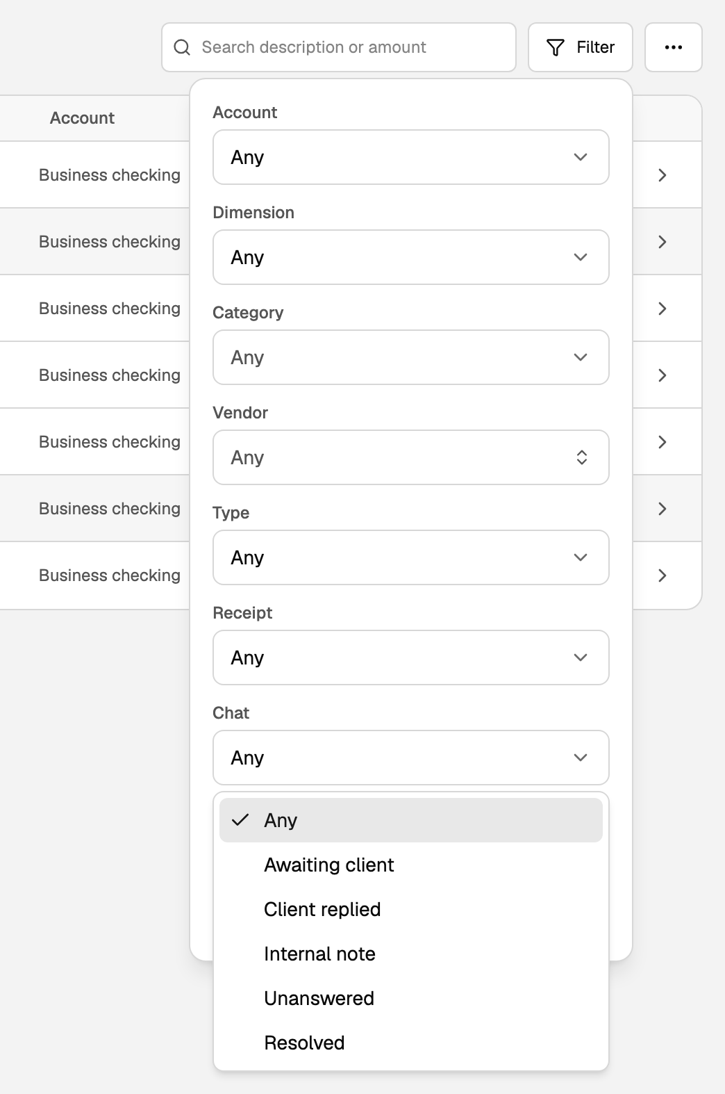
Task: Open the Account filter dropdown
Action: (x=411, y=157)
